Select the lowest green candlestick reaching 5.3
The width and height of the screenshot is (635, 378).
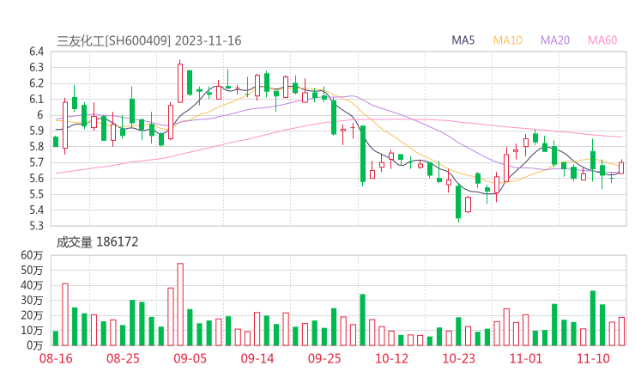tap(458, 202)
